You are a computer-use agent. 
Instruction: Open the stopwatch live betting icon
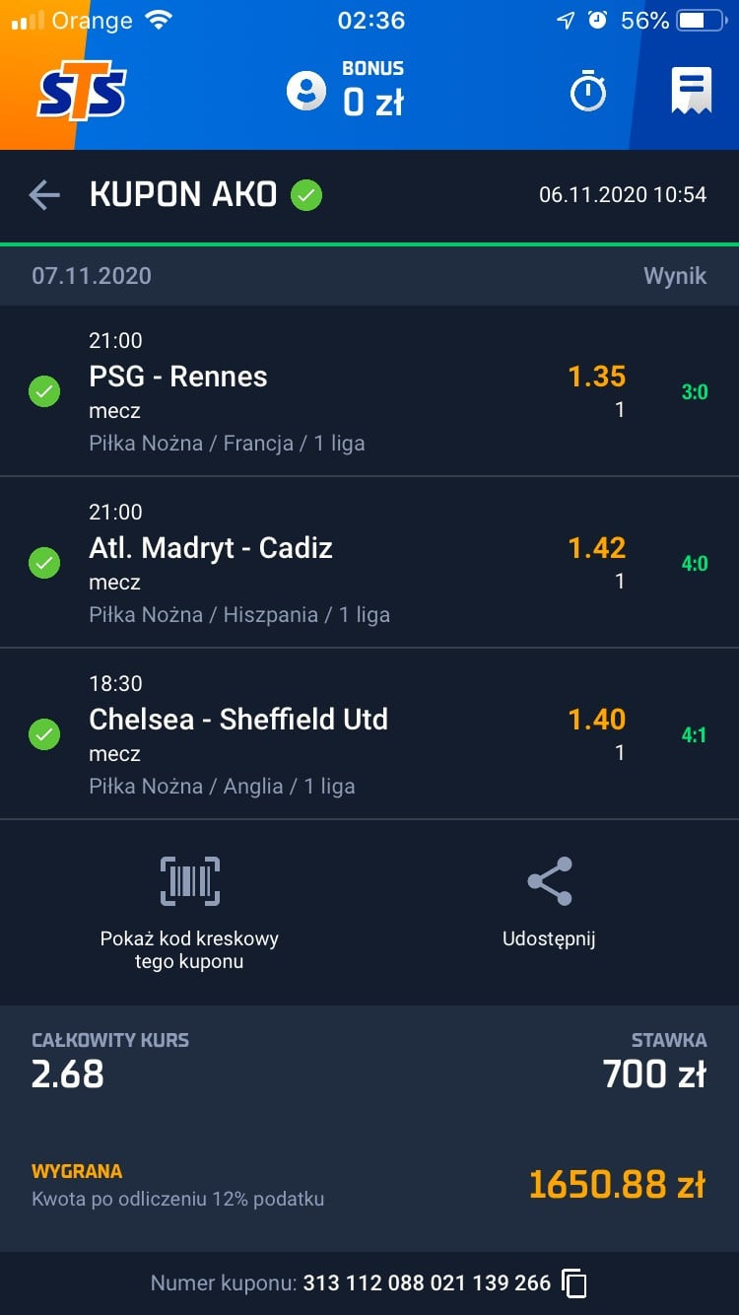pyautogui.click(x=588, y=92)
